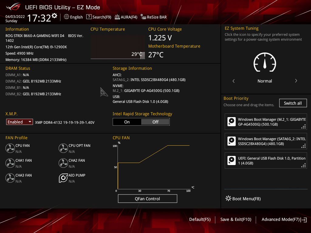The image size is (311, 233).
Task: Select previous EZ System Tuning mode
Action: [x=234, y=81]
